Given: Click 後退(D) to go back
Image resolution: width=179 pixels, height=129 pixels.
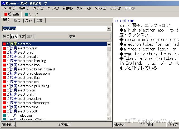Looking at the screenshot, I should point(115,8).
